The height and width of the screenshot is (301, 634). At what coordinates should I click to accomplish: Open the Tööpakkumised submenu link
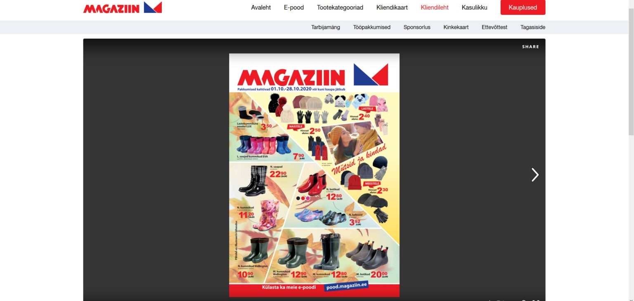[x=372, y=27]
